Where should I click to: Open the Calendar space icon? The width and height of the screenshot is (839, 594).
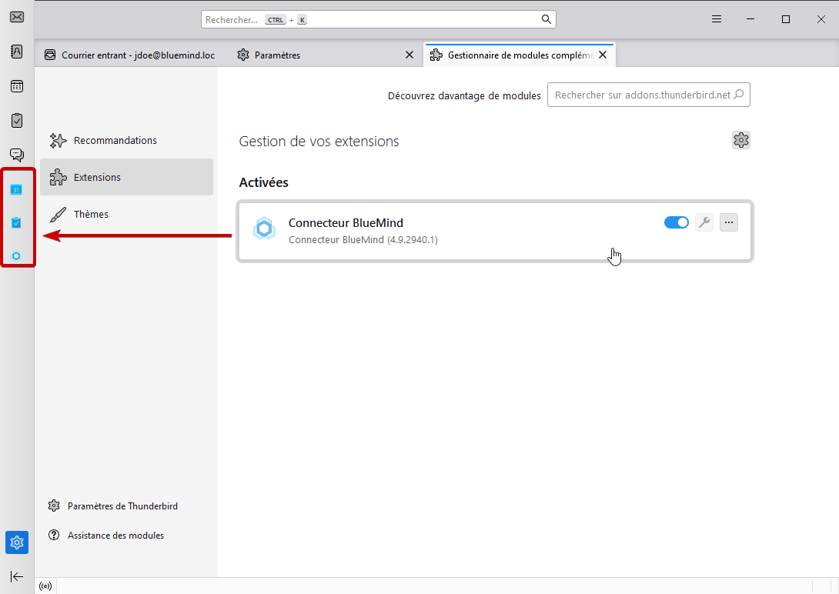(17, 86)
